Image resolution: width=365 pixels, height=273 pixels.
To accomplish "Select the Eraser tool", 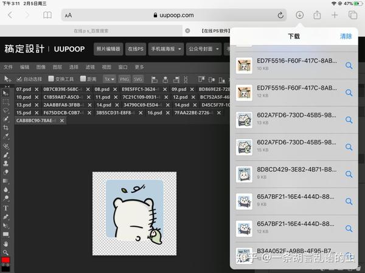I will (6, 172).
